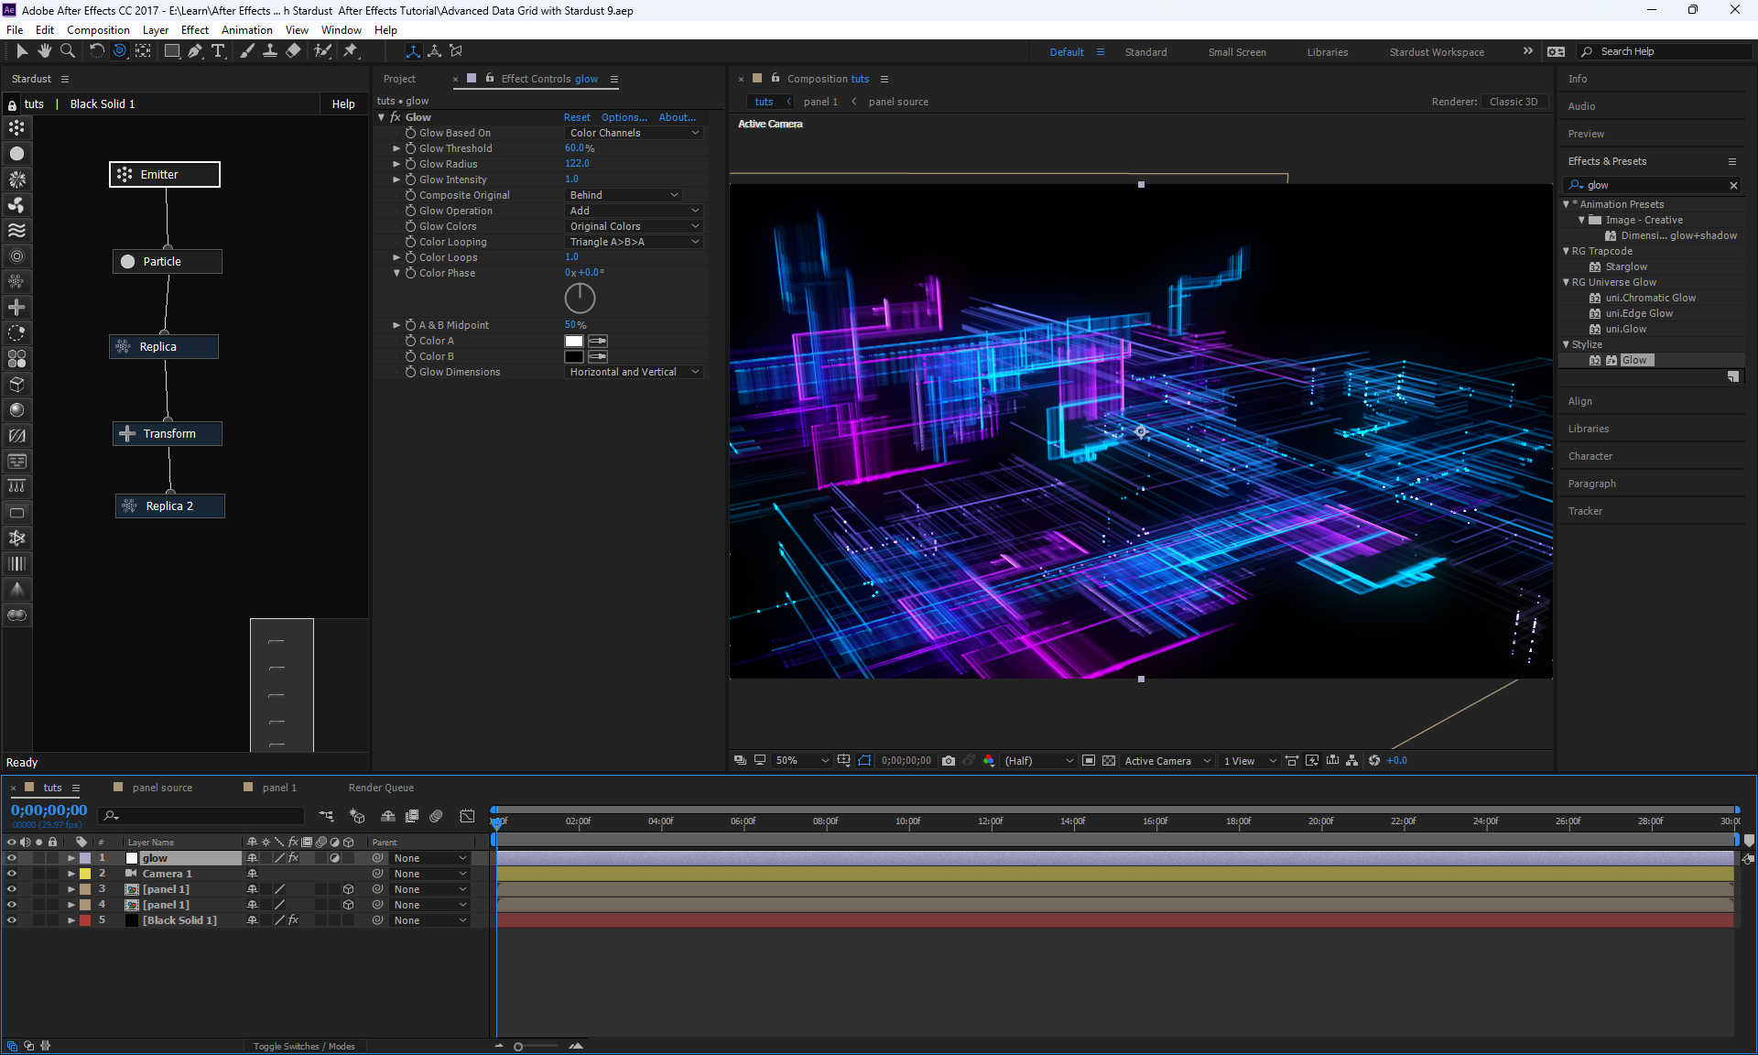The width and height of the screenshot is (1758, 1055).
Task: Open the Animation menu
Action: [246, 30]
